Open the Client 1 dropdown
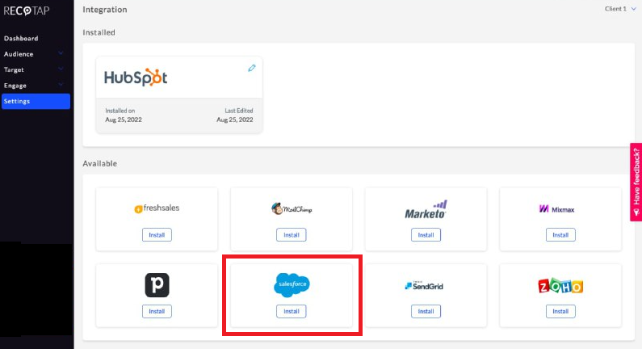Screen dimensions: 642x349 [620, 9]
